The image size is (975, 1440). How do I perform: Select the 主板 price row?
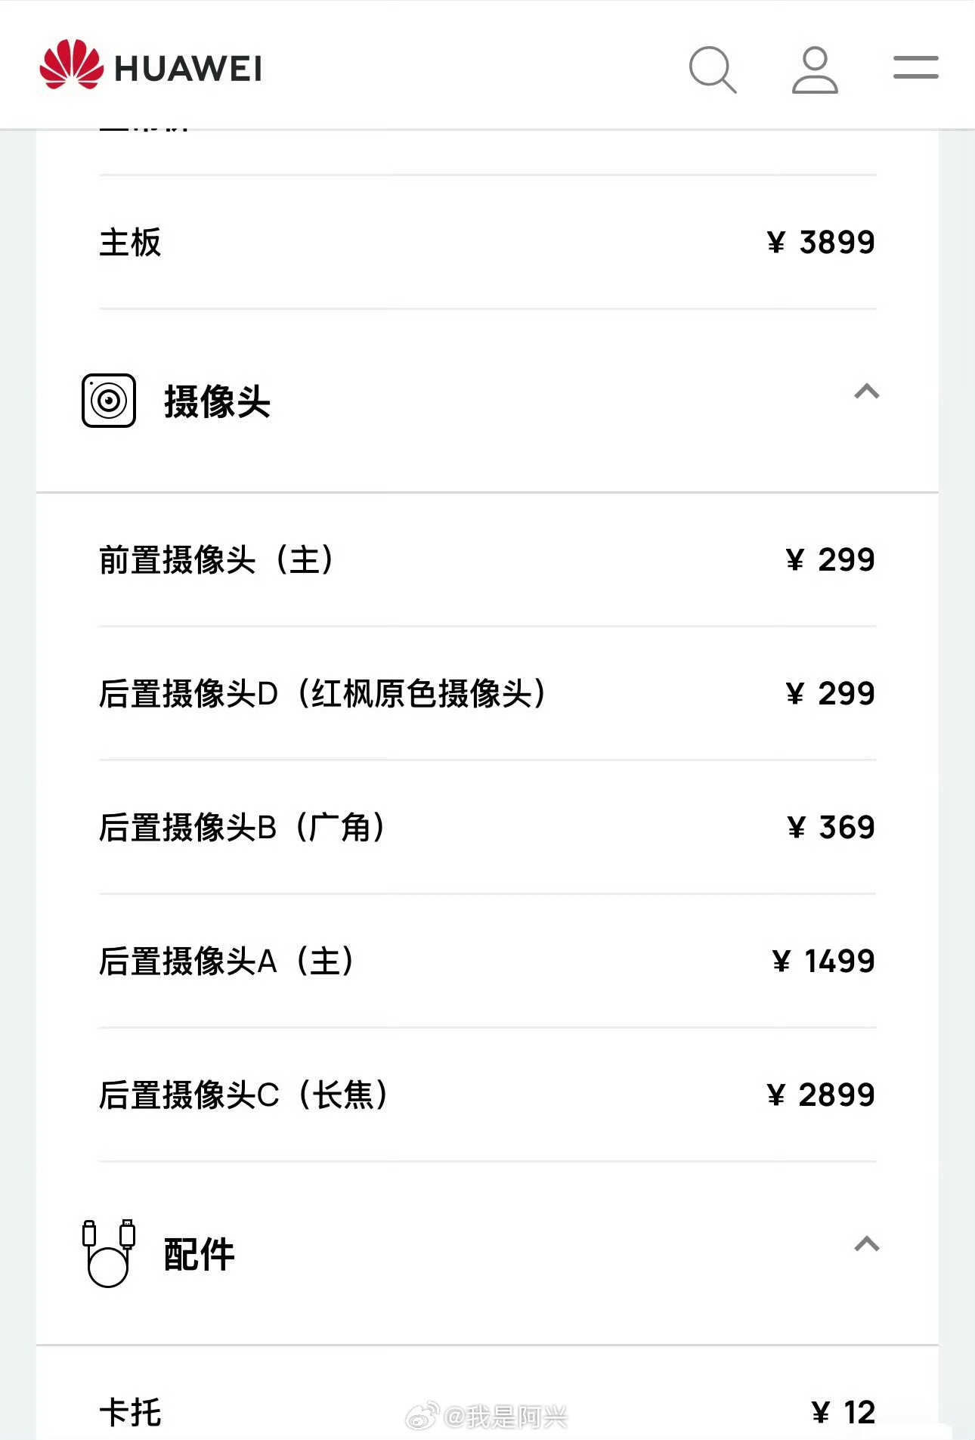487,243
